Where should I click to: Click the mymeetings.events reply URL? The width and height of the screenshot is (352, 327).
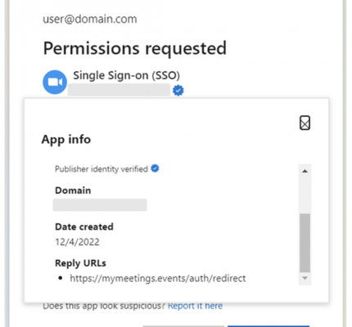[158, 278]
